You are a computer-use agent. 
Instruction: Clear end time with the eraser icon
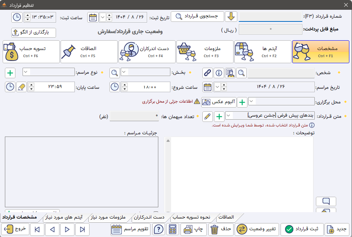pos(21,87)
